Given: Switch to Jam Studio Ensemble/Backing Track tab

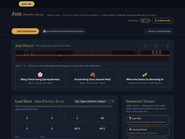Looking at the screenshot, I should click(x=63, y=31).
